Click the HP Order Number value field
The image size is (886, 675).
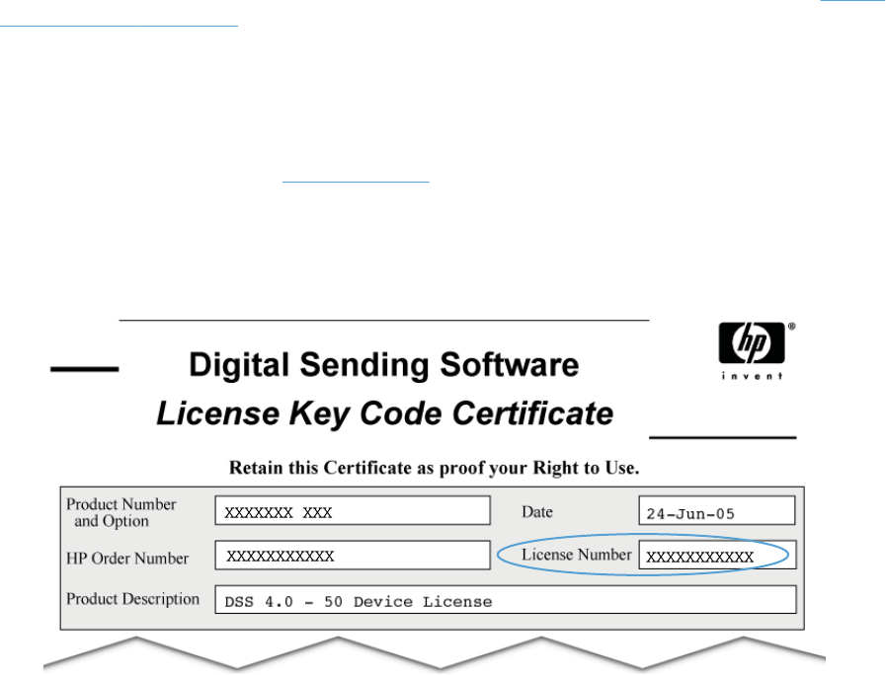click(353, 556)
